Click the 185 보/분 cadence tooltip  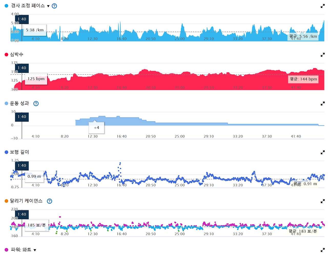37,225
